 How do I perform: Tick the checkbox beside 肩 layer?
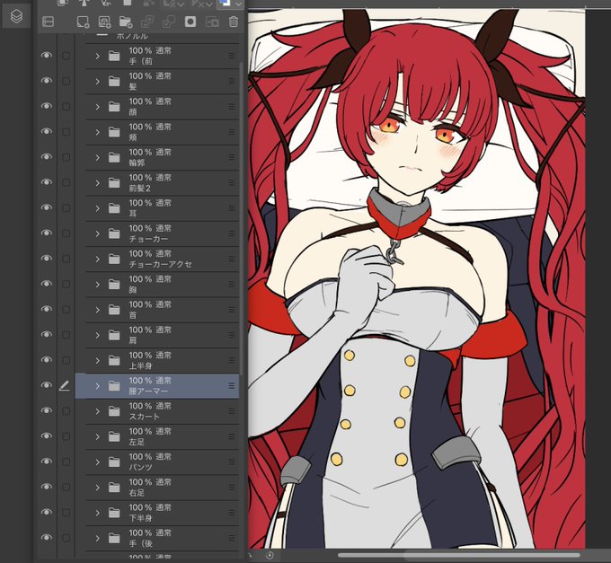click(x=66, y=335)
